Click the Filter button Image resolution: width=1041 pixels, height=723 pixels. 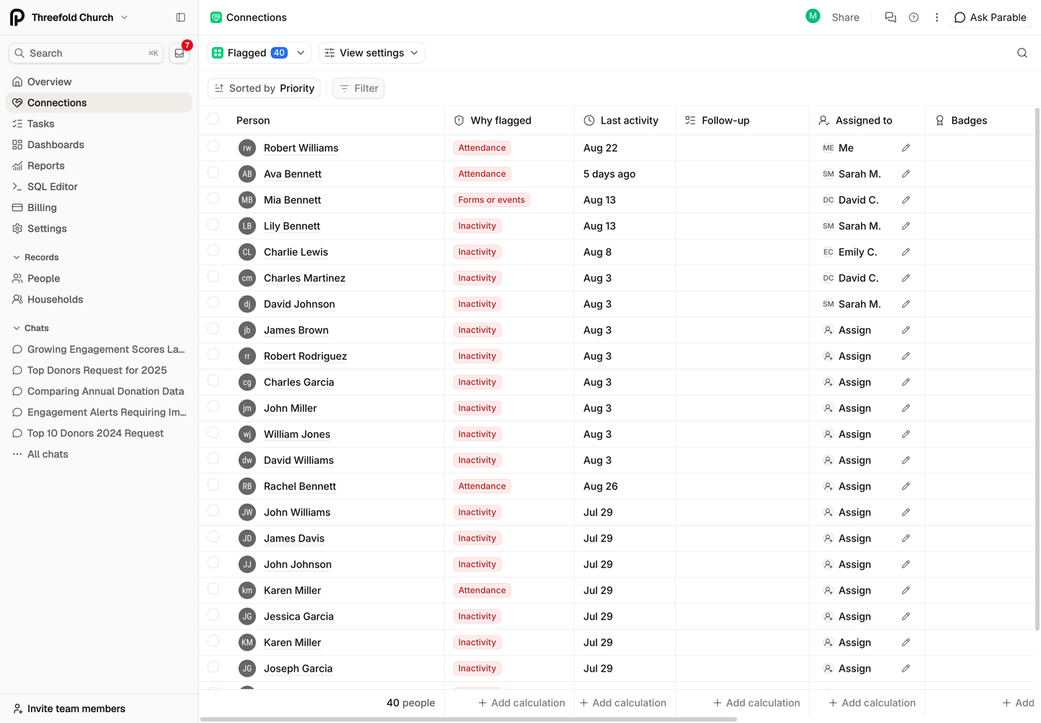tap(359, 88)
